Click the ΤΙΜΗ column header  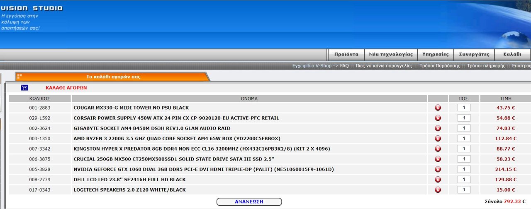tap(506, 98)
